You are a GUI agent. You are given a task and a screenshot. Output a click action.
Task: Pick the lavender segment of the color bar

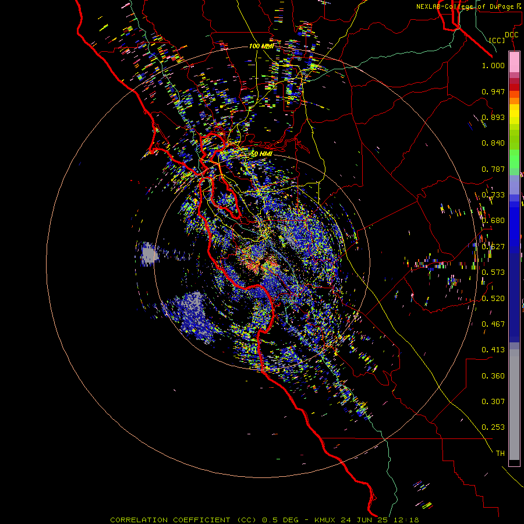pos(514,185)
